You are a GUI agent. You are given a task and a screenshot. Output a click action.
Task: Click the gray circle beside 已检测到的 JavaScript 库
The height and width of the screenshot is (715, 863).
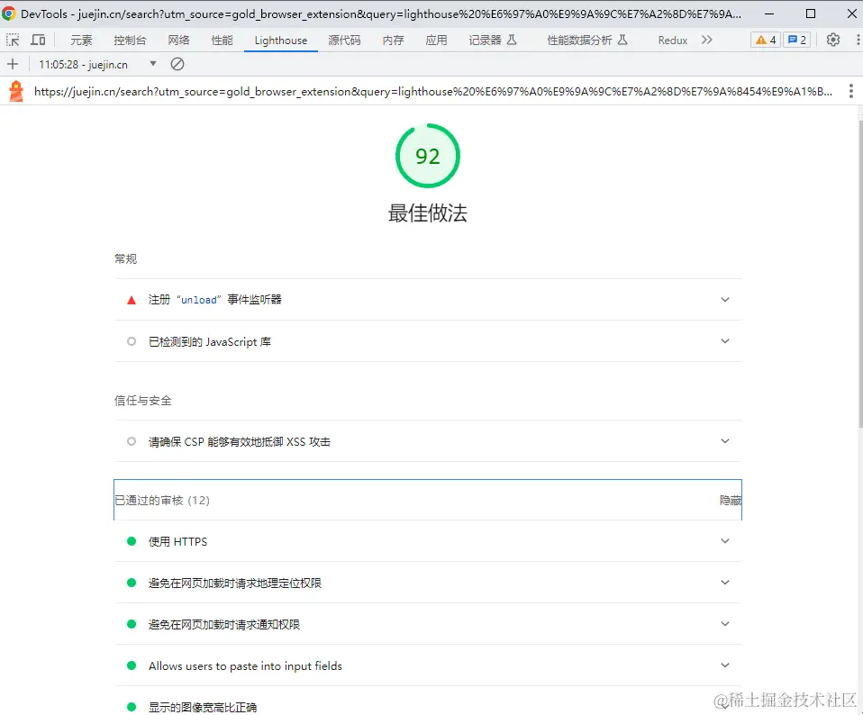pos(131,341)
